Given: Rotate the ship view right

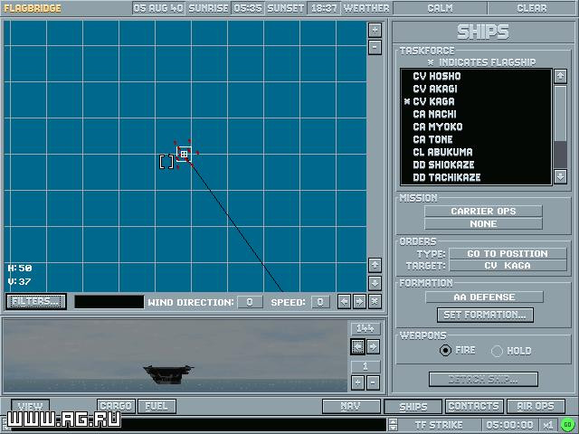Looking at the screenshot, I should (x=373, y=347).
